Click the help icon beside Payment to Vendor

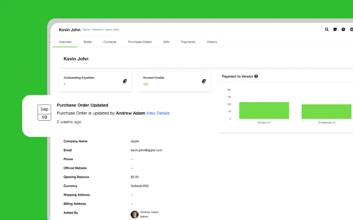[x=256, y=76]
